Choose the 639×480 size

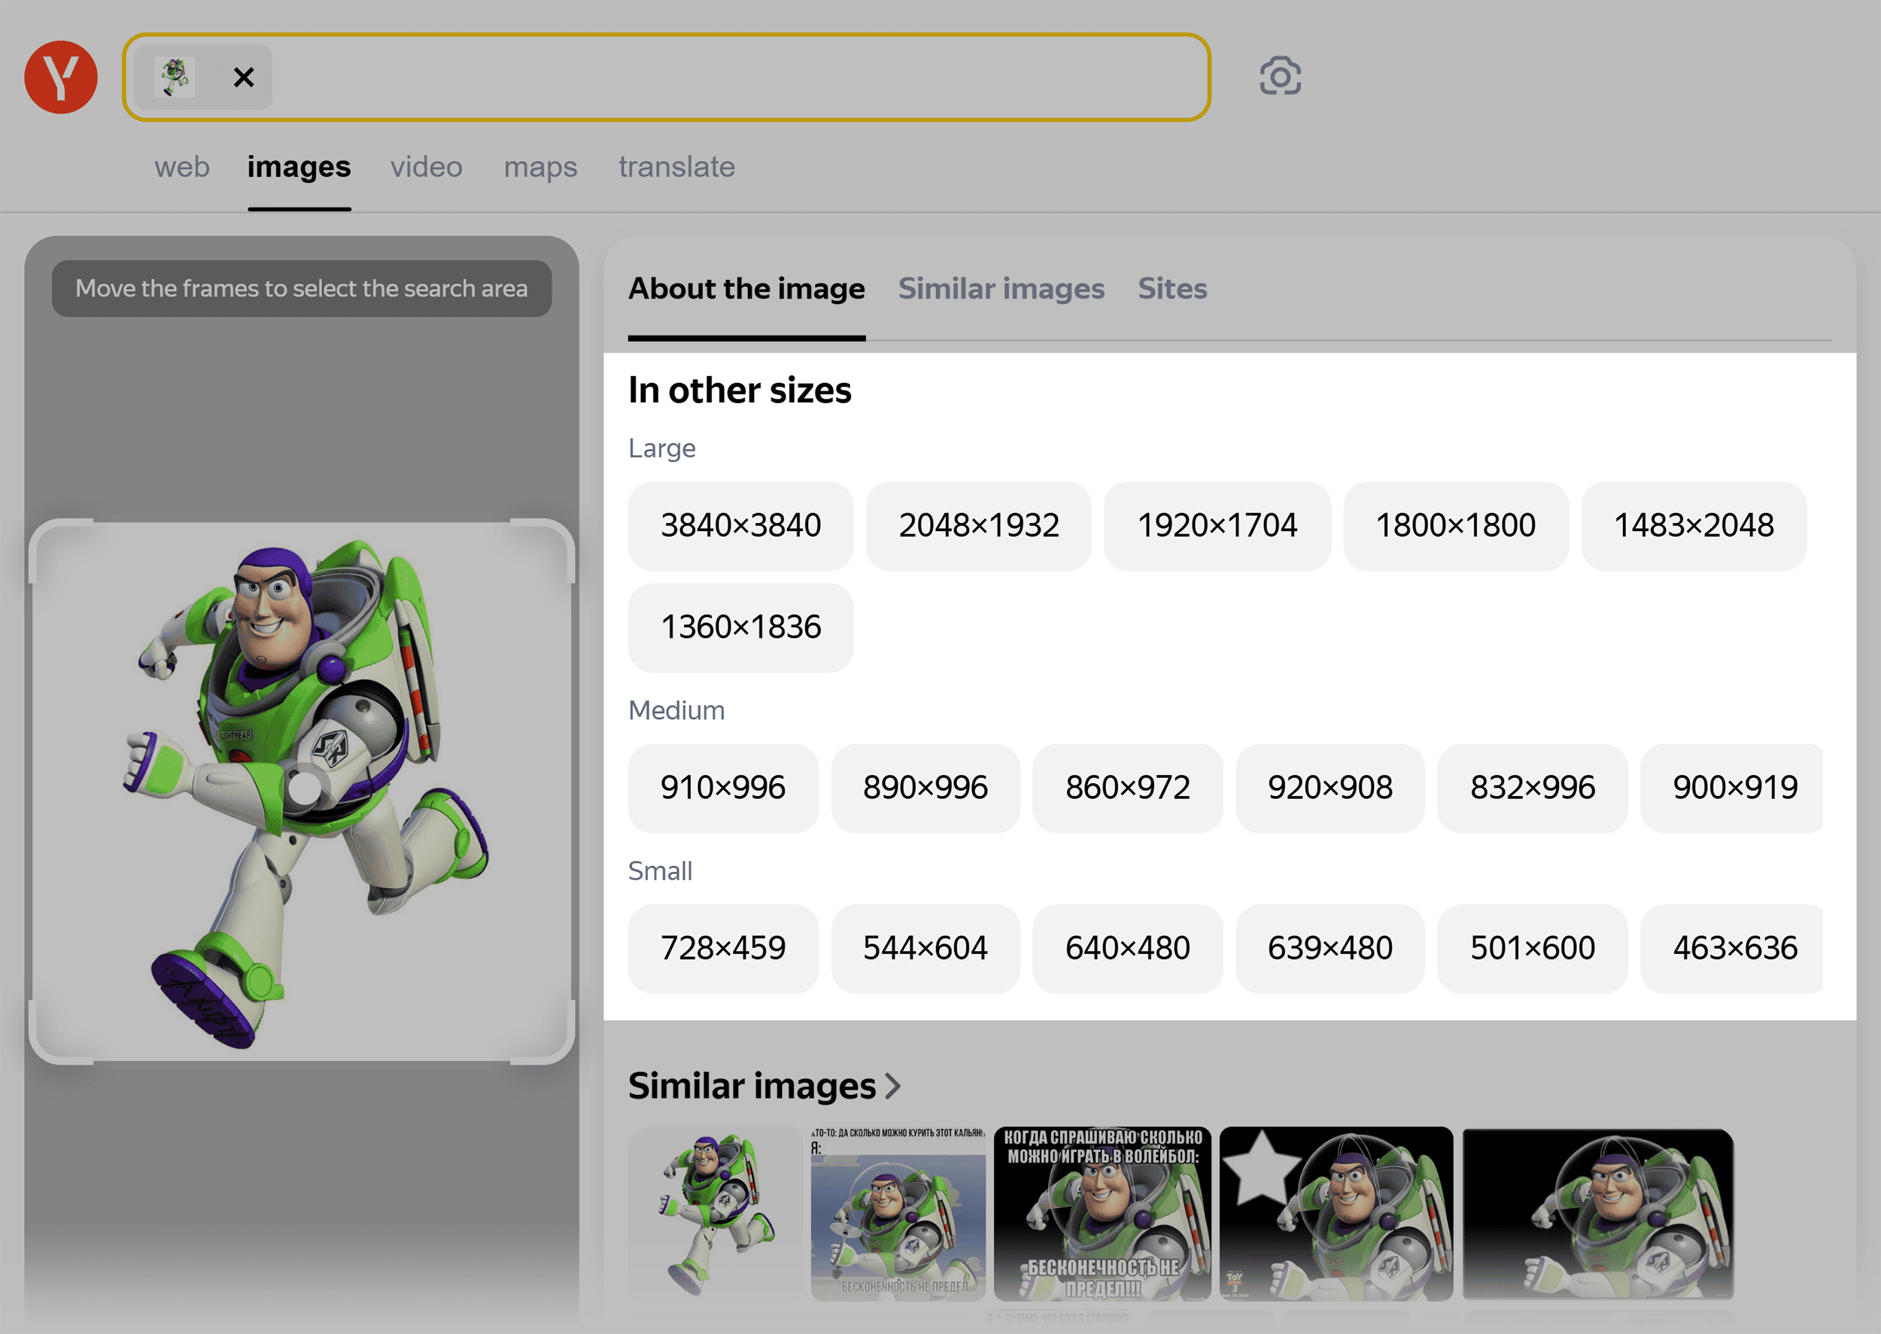[1329, 949]
